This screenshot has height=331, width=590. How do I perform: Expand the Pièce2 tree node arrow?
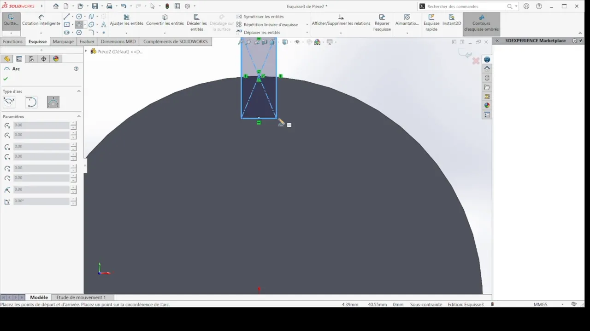tap(86, 51)
